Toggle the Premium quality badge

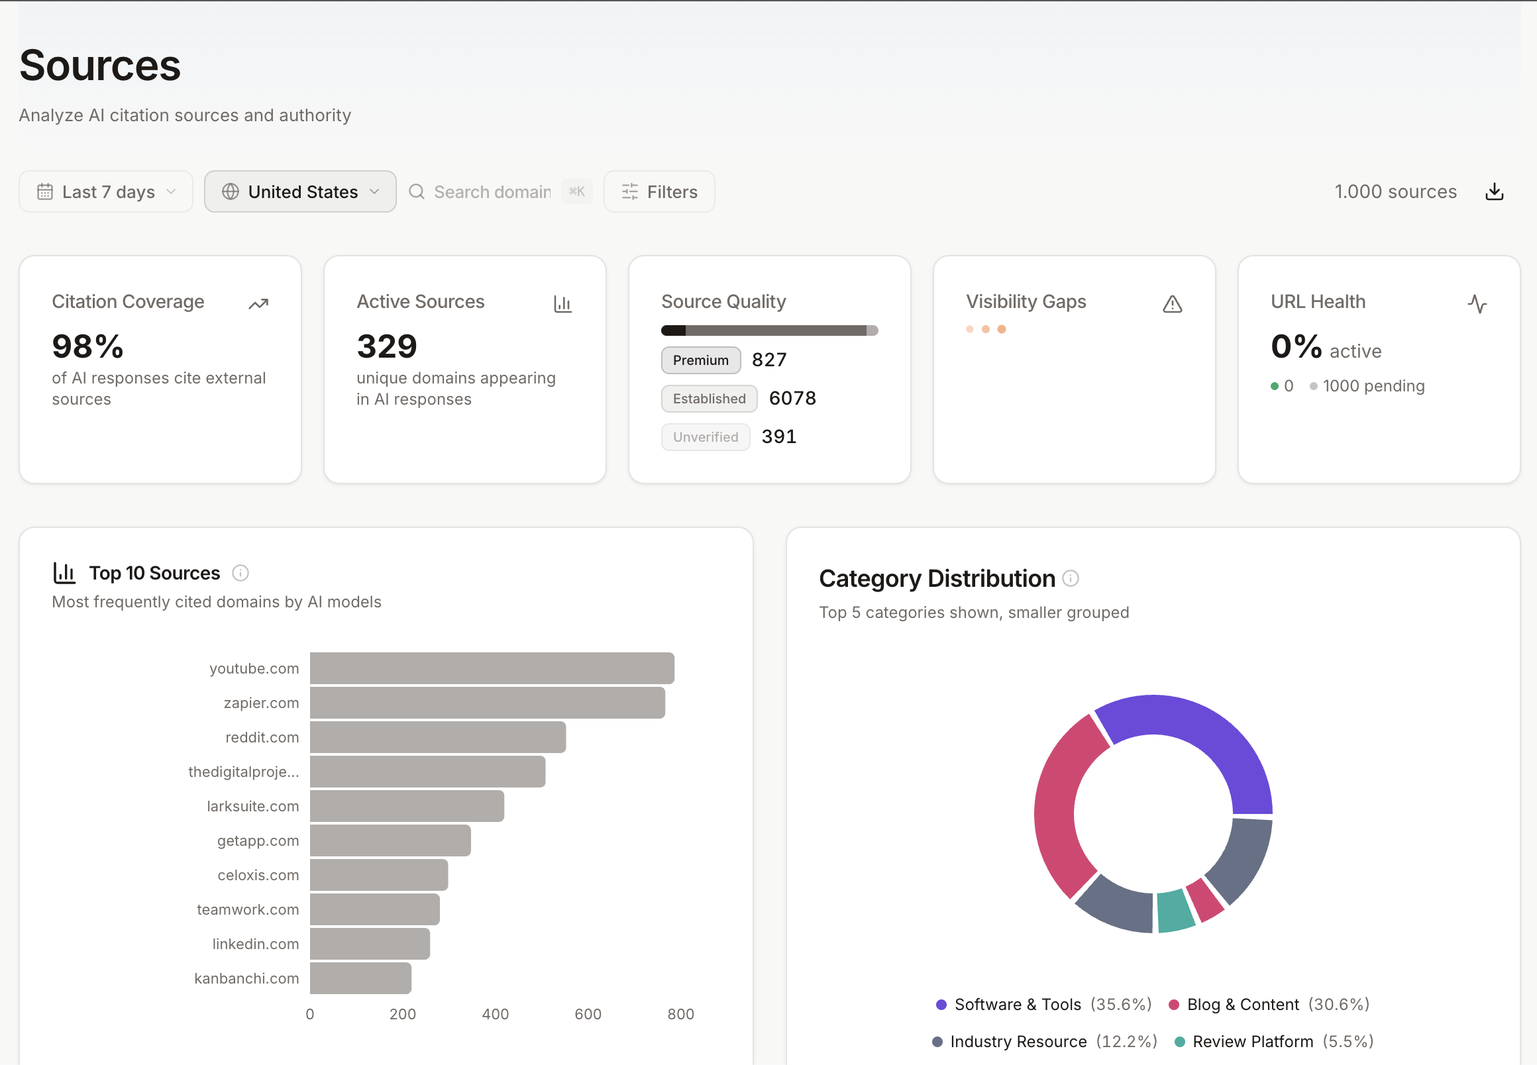[700, 360]
